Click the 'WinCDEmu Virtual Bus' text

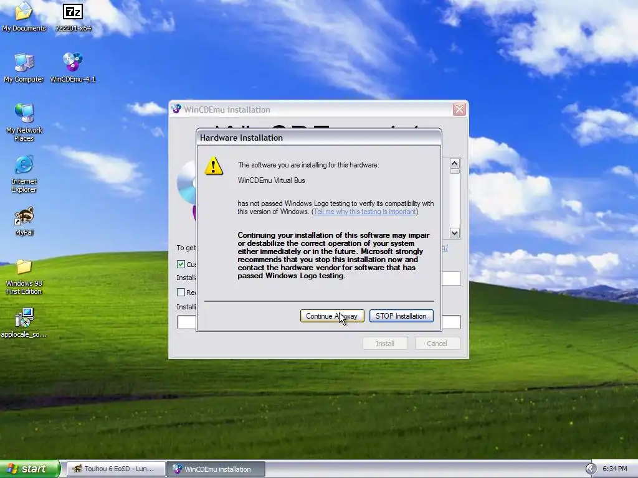272,180
